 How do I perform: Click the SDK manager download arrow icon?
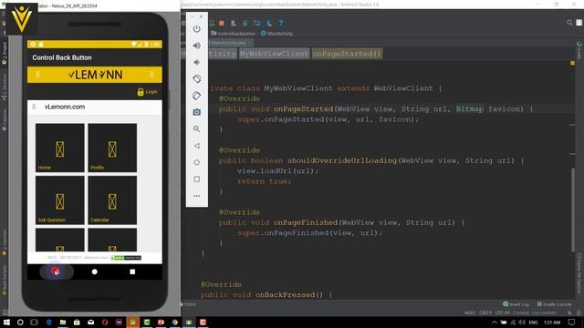(x=269, y=23)
